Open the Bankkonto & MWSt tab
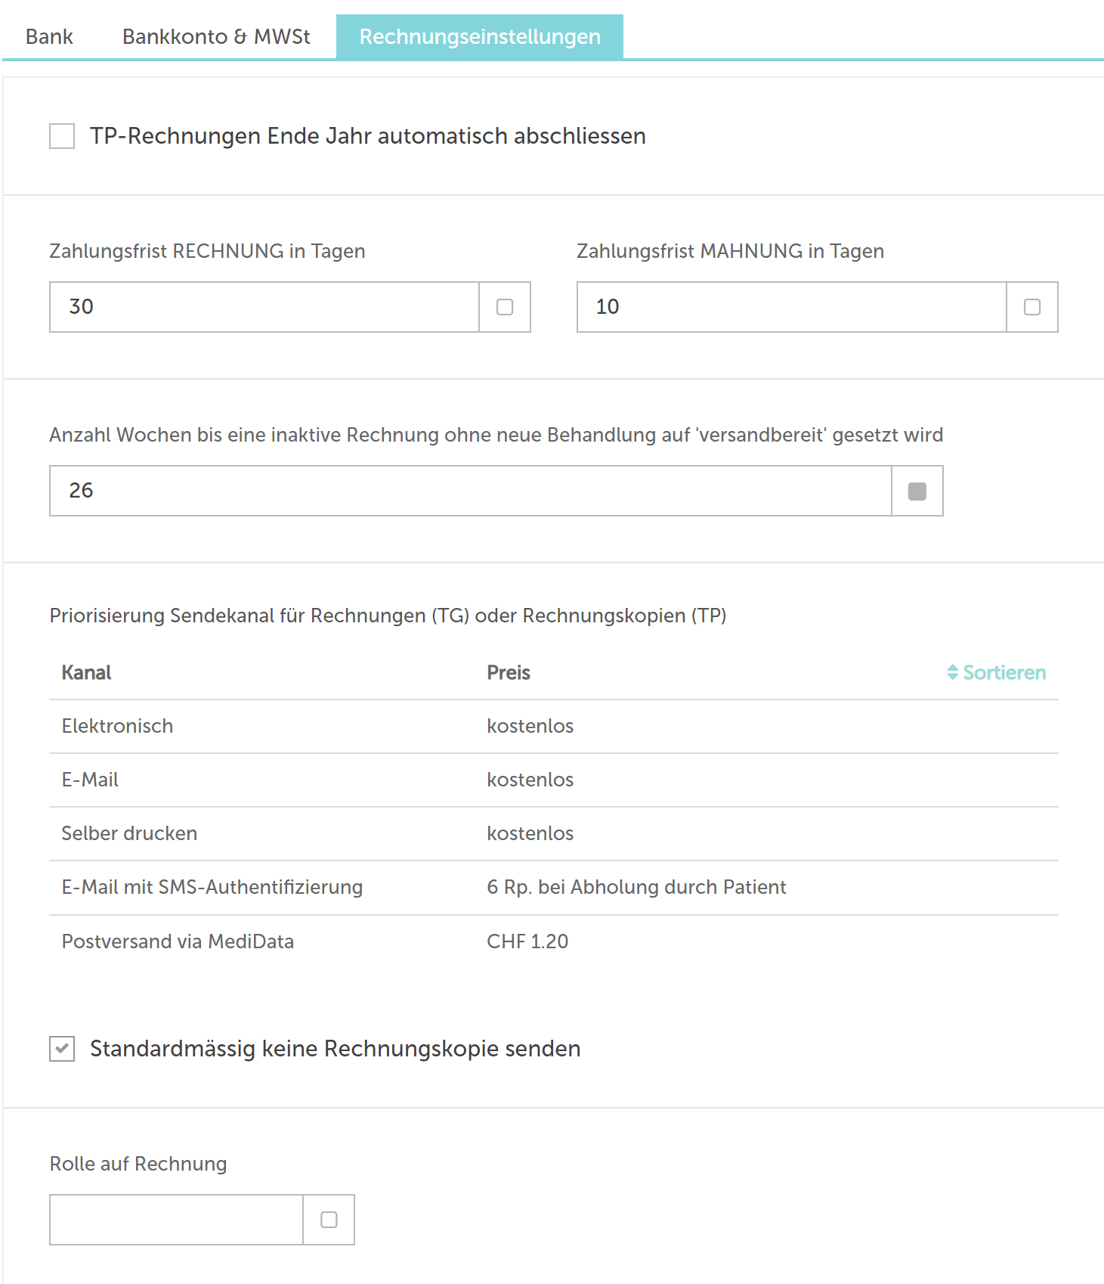 pyautogui.click(x=216, y=36)
